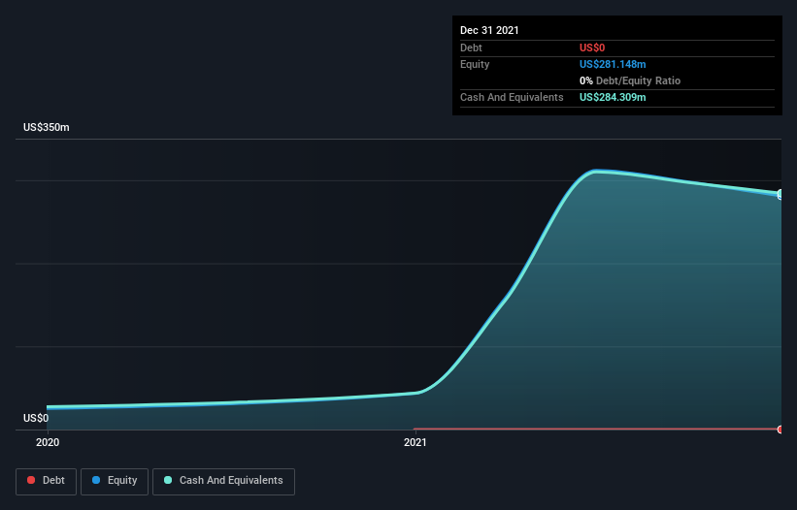Click the Debt value US$0 in tooltip
The image size is (797, 510).
(x=592, y=48)
